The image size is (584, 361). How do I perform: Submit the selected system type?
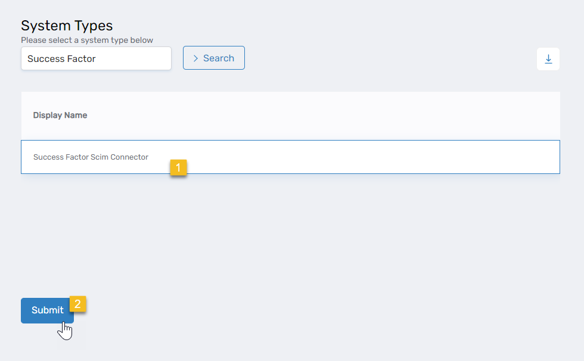click(x=47, y=310)
